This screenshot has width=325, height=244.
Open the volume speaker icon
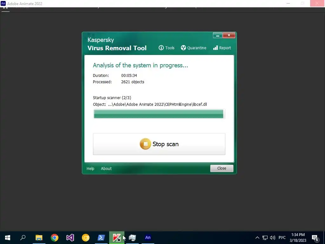click(x=273, y=238)
